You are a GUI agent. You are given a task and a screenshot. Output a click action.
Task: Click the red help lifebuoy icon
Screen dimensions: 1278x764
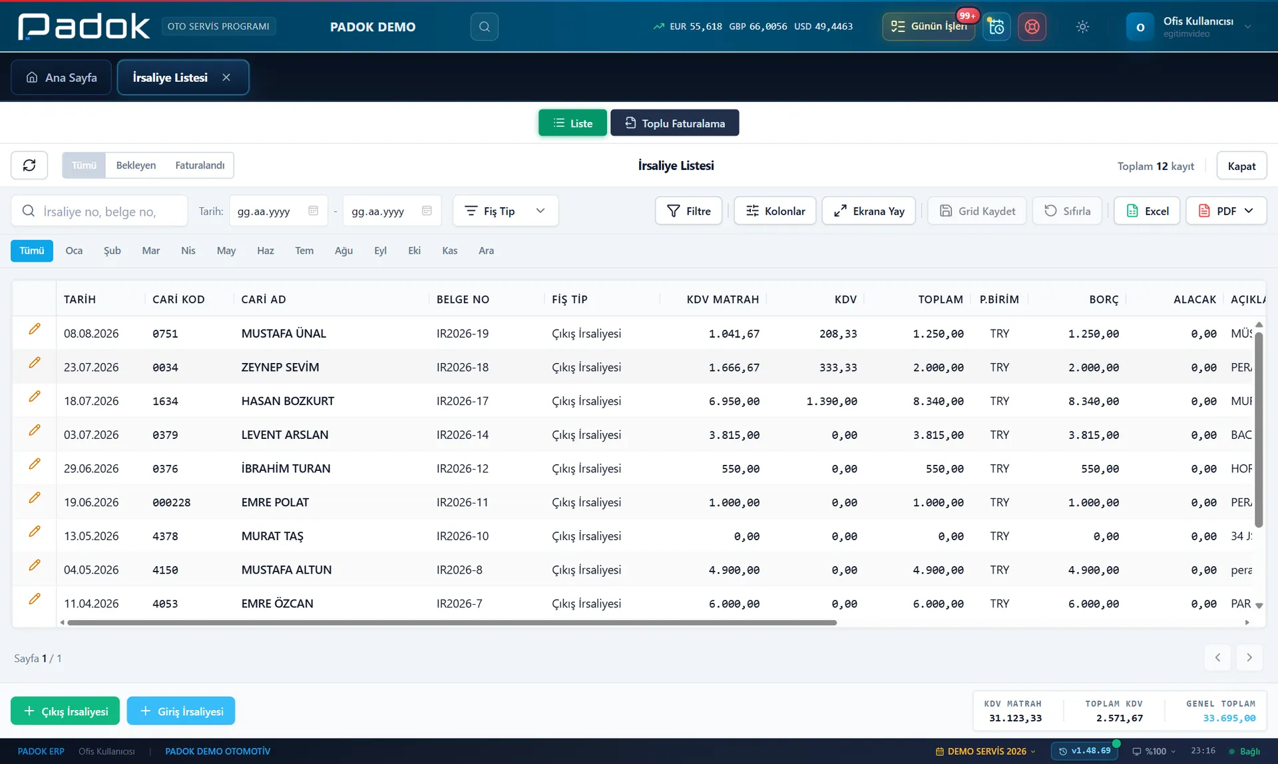click(x=1032, y=27)
